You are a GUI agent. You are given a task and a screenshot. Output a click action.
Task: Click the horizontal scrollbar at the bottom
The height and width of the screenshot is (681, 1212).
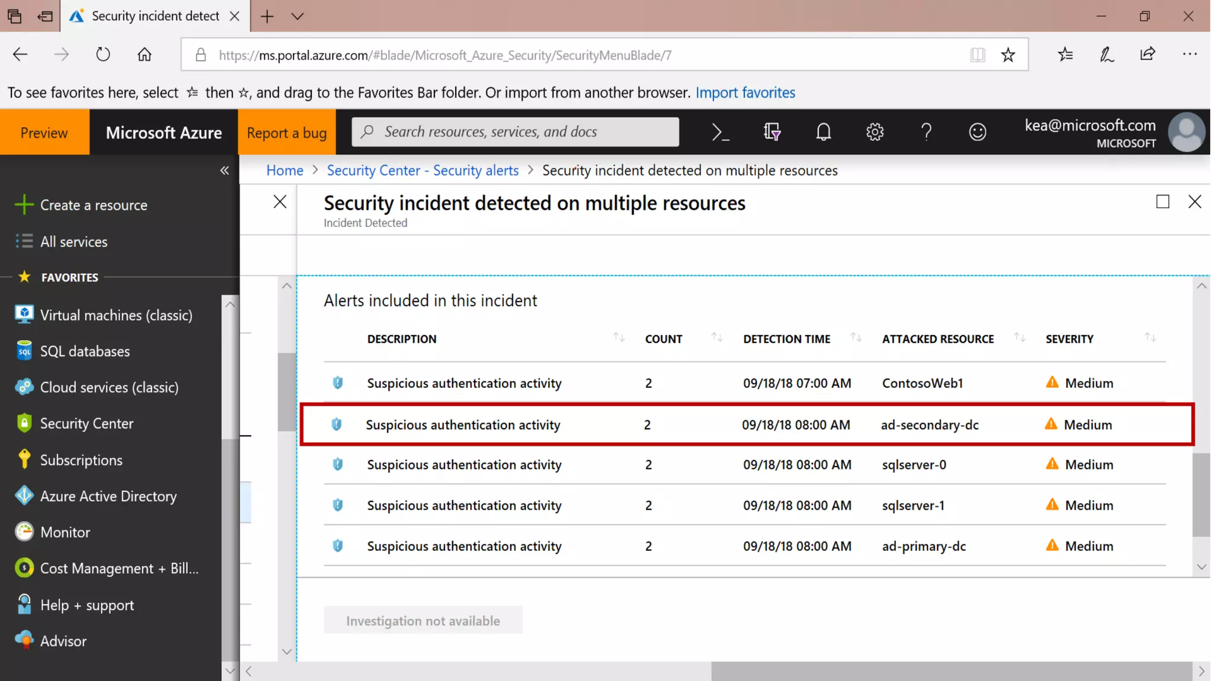point(950,671)
